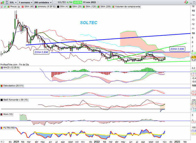Click Estocástico (26 8 5) panel label
This screenshot has height=143, width=196.
[x=13, y=86]
